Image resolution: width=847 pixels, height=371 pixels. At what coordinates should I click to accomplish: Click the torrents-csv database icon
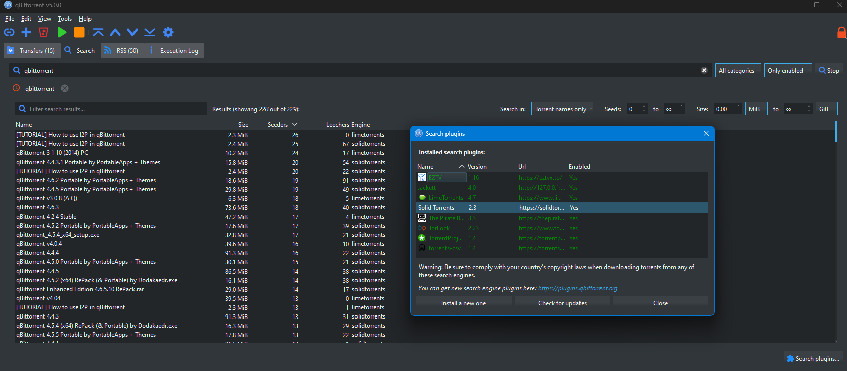click(x=422, y=248)
